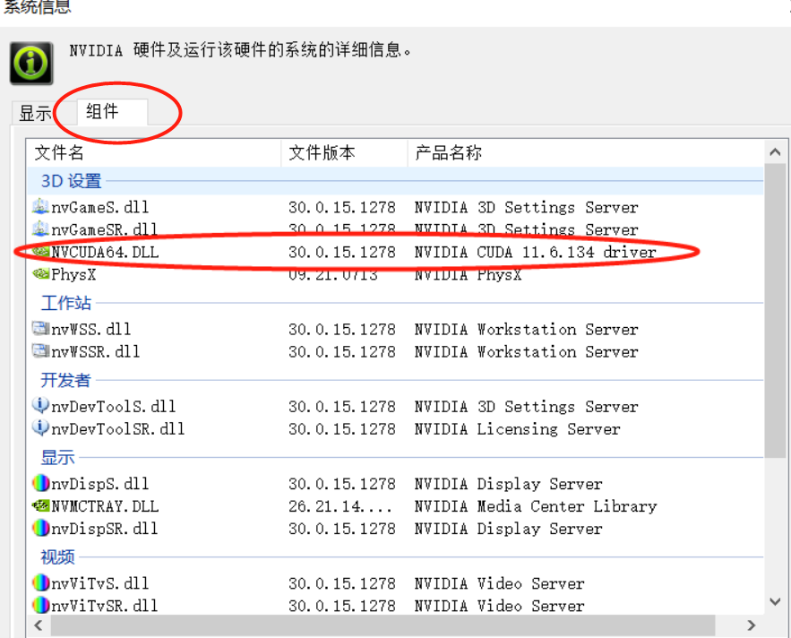Viewport: 791px width, 638px height.
Task: Click the NVIDIA PhysX product name
Action: (468, 274)
